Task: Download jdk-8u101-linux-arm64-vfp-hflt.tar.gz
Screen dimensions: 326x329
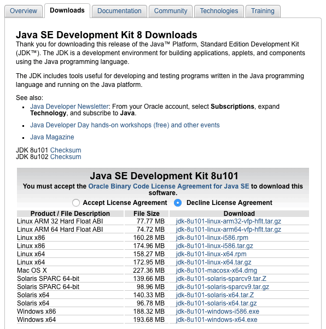Action: tap(229, 230)
